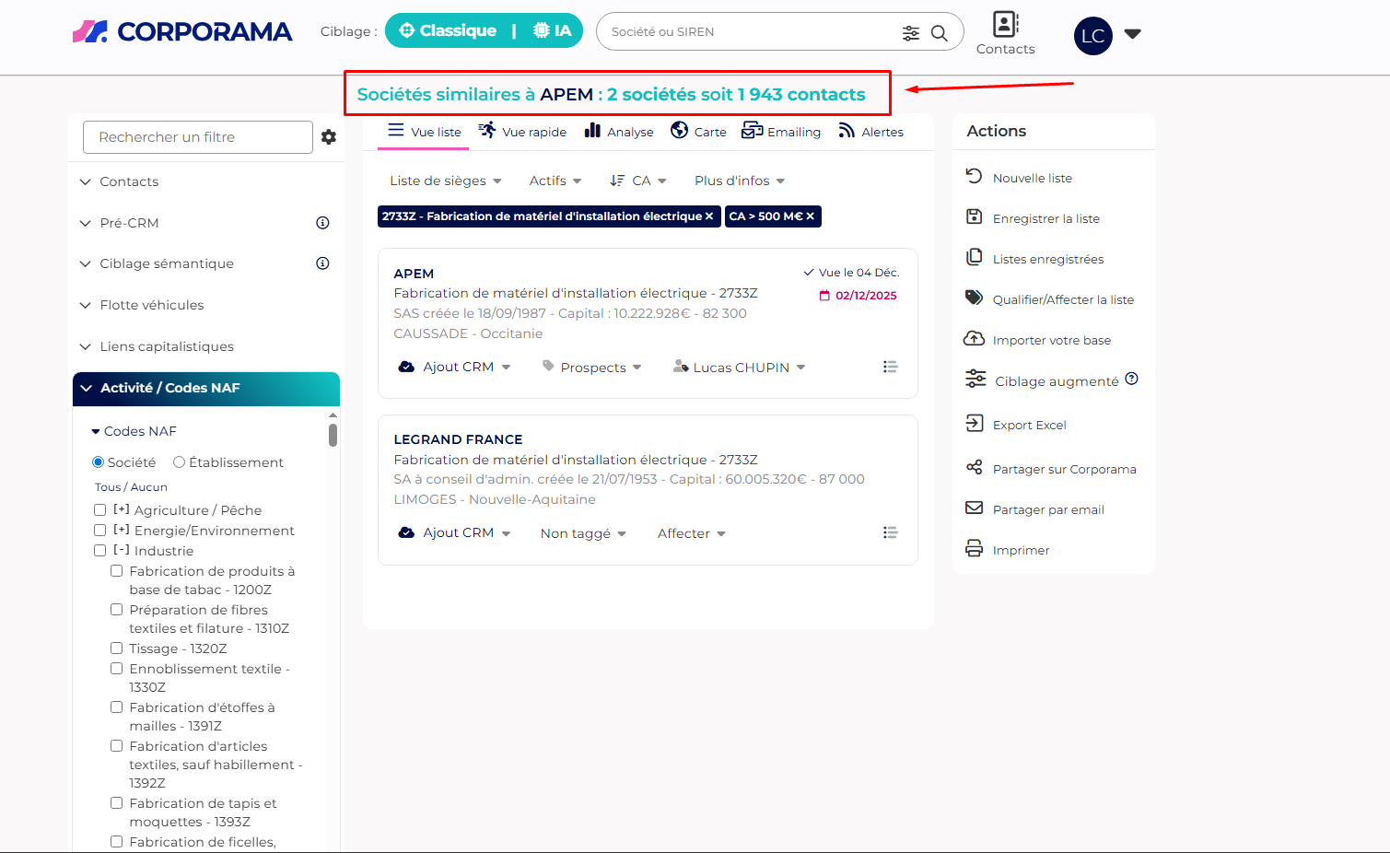Click the filter settings gear icon
Screen dimensions: 1390x853
[x=329, y=137]
